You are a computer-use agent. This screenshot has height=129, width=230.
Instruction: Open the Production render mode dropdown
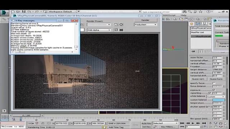pyautogui.click(x=145, y=25)
